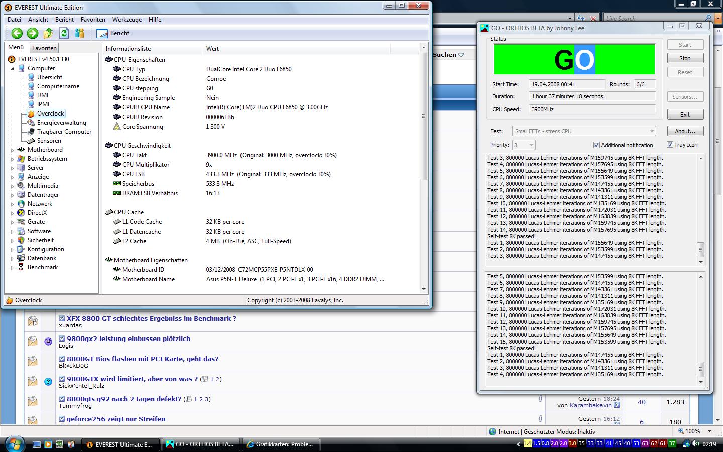
Task: Click EVEREST info list scrollbar thumb
Action: point(423,116)
